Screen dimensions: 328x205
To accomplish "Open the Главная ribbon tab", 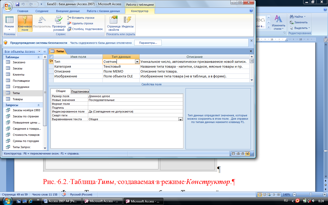I will point(23,11).
